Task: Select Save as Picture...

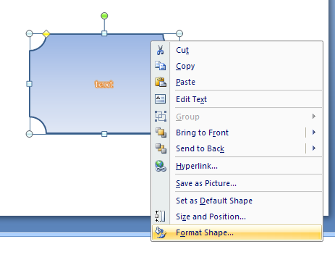Action: [237, 183]
